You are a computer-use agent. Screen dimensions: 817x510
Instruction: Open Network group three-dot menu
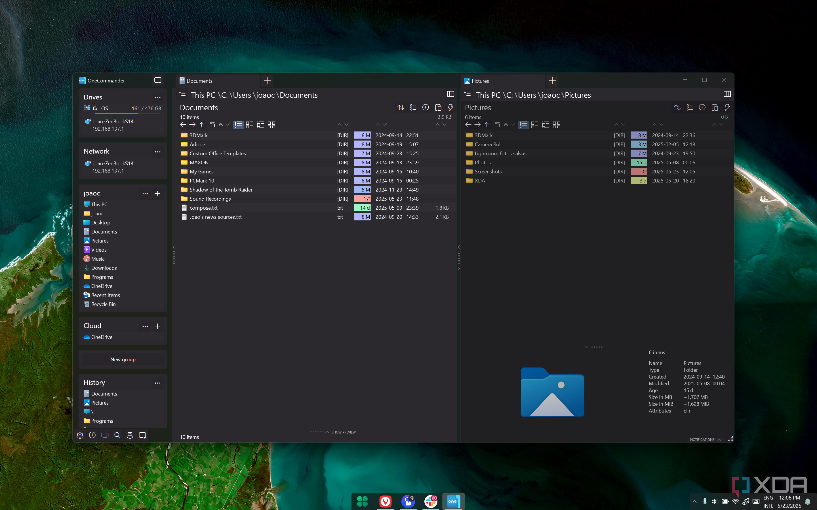158,152
